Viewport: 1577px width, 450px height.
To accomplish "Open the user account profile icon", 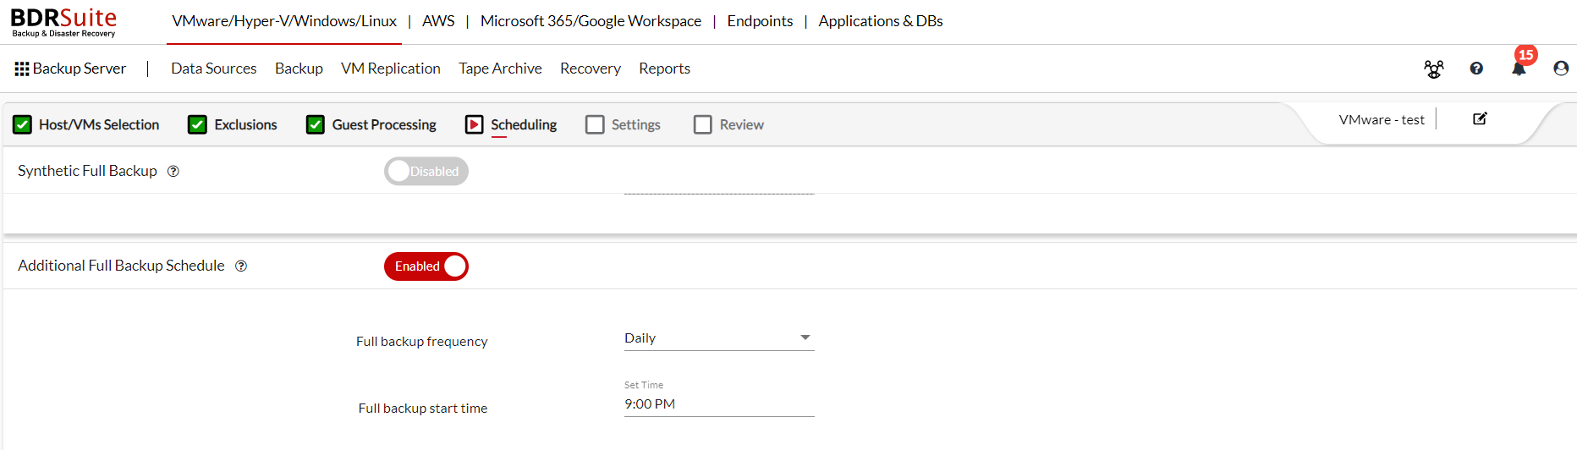I will [1561, 69].
